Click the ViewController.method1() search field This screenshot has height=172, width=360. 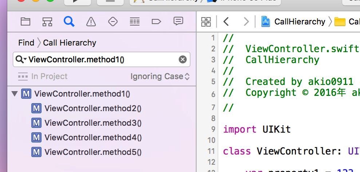[x=101, y=60]
